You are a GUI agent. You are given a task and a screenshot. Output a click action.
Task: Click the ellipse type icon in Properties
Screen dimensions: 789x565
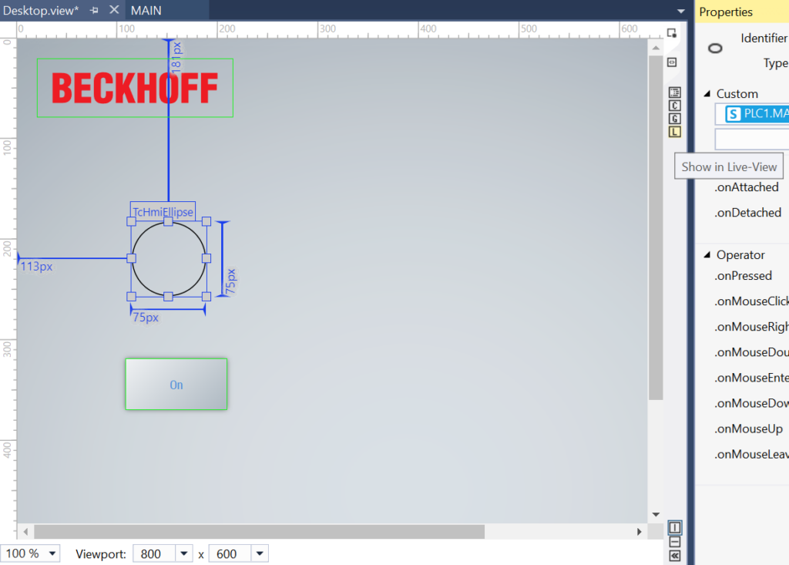tap(715, 49)
